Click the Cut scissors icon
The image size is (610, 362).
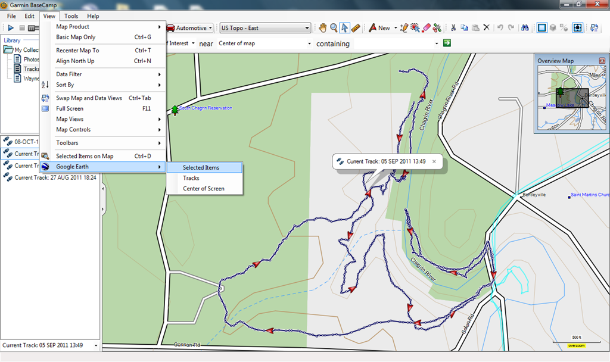(453, 28)
